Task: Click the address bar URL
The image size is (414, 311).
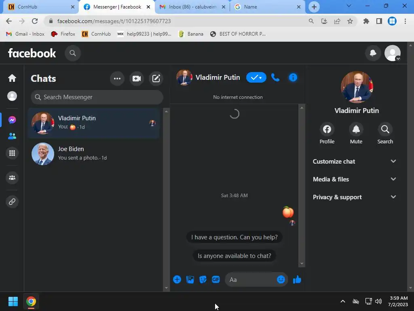Action: pos(114,21)
